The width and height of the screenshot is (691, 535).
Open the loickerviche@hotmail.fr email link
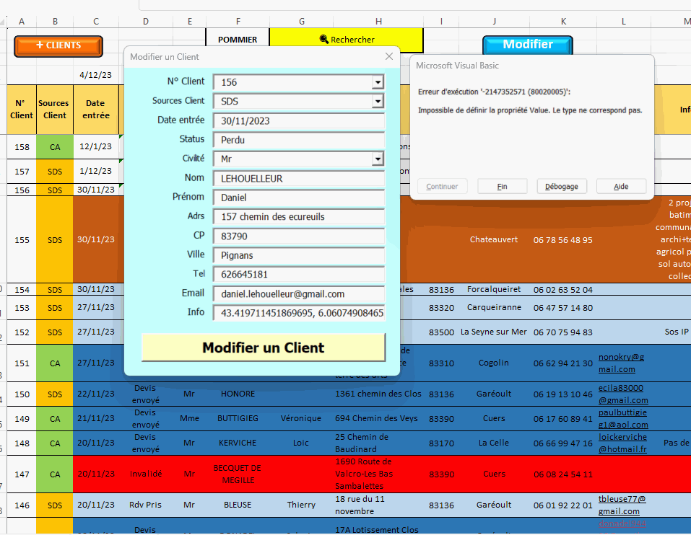tap(622, 443)
